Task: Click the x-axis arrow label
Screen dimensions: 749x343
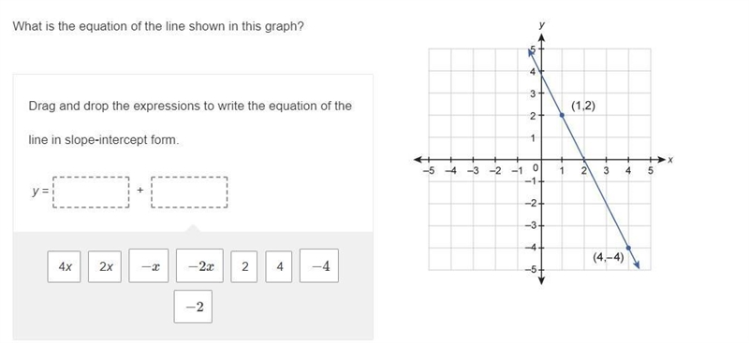Action: tap(669, 160)
